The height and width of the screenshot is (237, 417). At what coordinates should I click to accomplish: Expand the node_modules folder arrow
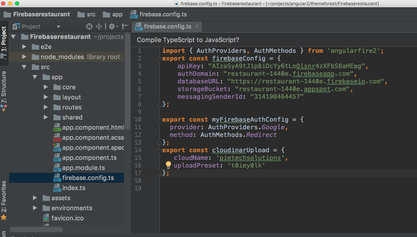[24, 57]
